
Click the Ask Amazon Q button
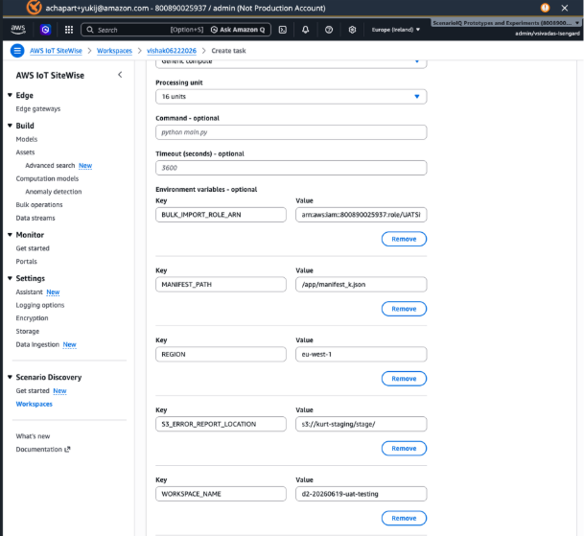[x=238, y=30]
